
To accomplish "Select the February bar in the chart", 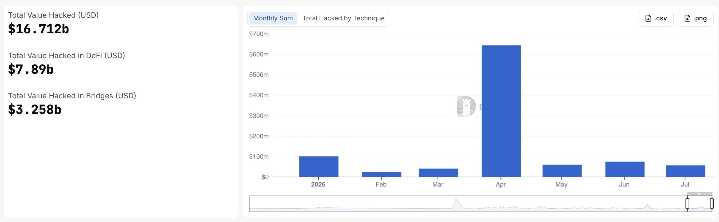I will [382, 174].
